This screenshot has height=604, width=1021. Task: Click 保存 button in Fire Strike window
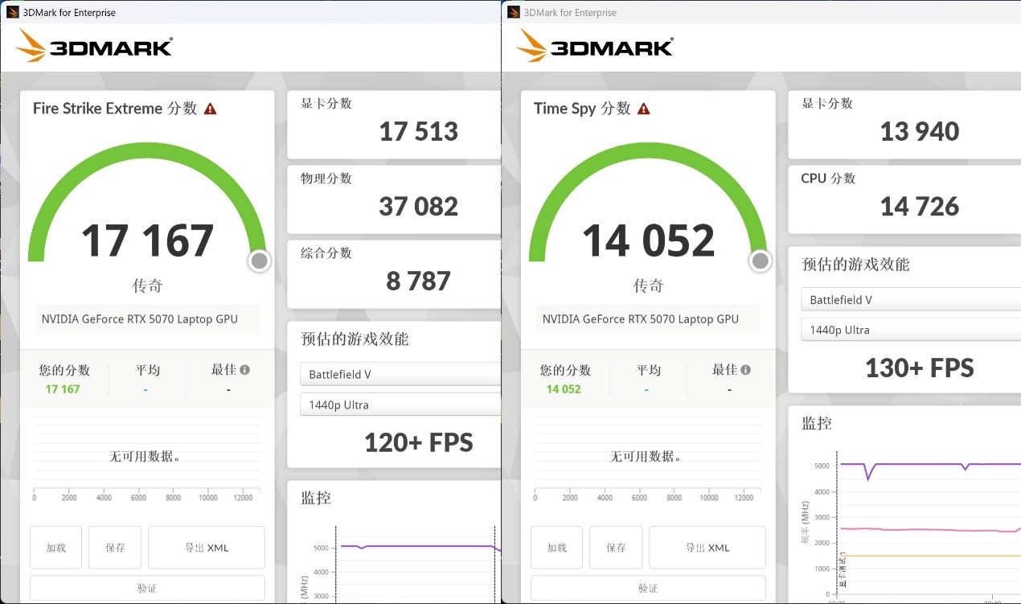pos(115,548)
